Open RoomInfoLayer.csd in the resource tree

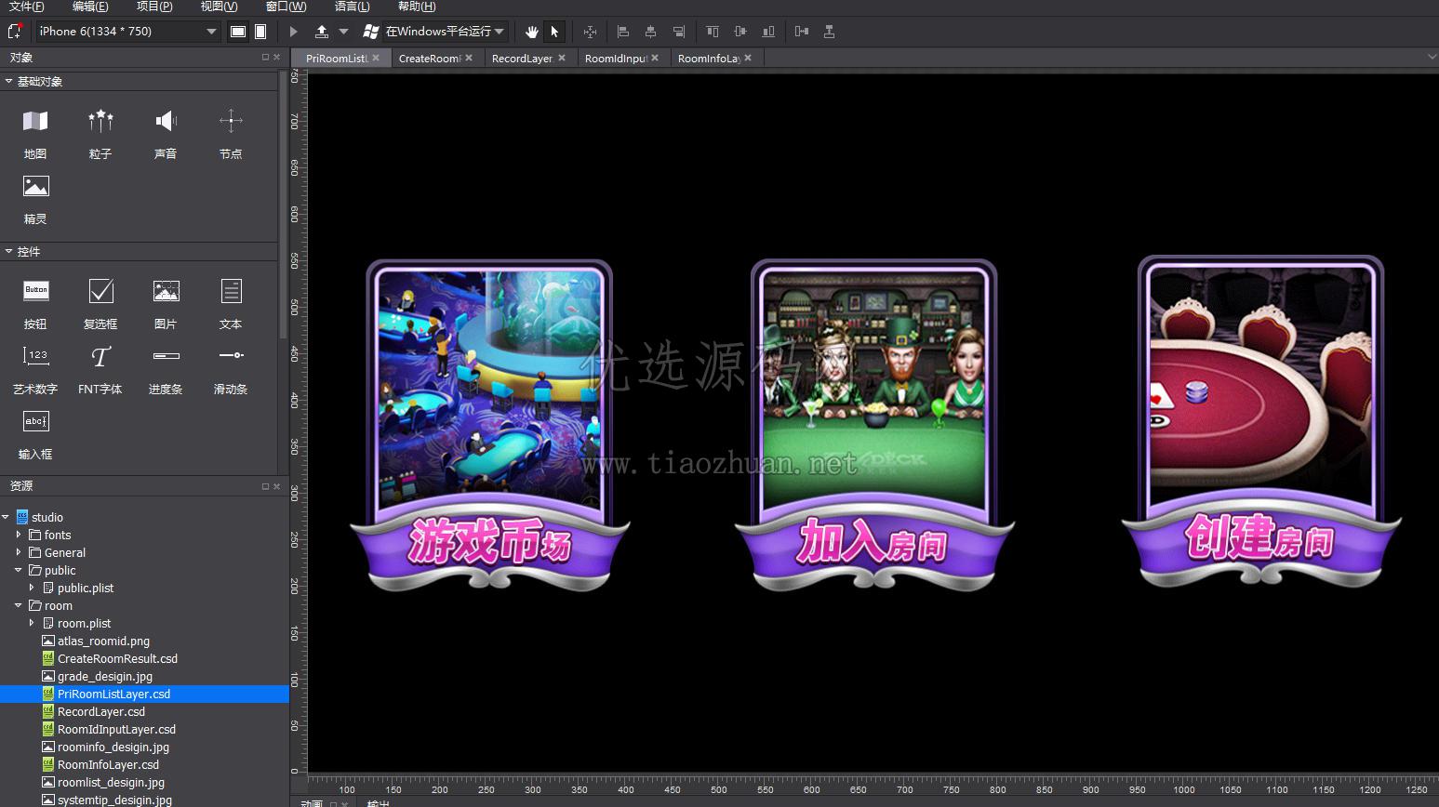108,764
